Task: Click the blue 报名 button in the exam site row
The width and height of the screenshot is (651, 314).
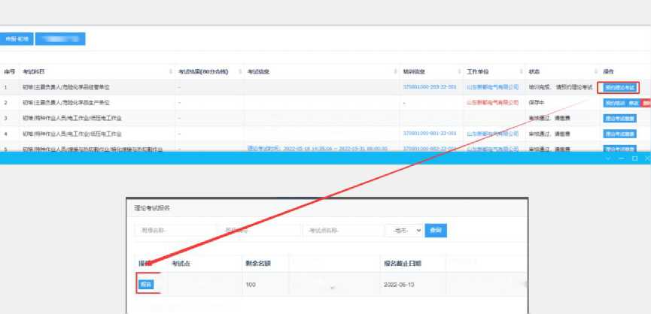Action: [x=145, y=284]
